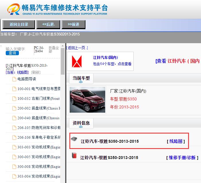The width and height of the screenshot is (201, 183).
Task: Click the document icon beside 206-105
Action: tap(14, 128)
